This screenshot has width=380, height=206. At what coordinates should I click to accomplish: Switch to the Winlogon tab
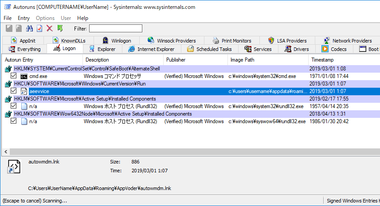[117, 41]
